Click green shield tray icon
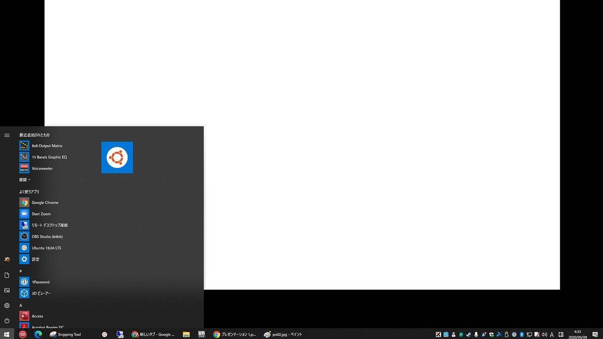The image size is (603, 339). pyautogui.click(x=461, y=334)
